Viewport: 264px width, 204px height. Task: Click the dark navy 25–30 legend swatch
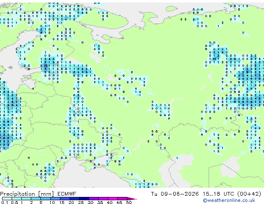pyautogui.click(x=84, y=199)
